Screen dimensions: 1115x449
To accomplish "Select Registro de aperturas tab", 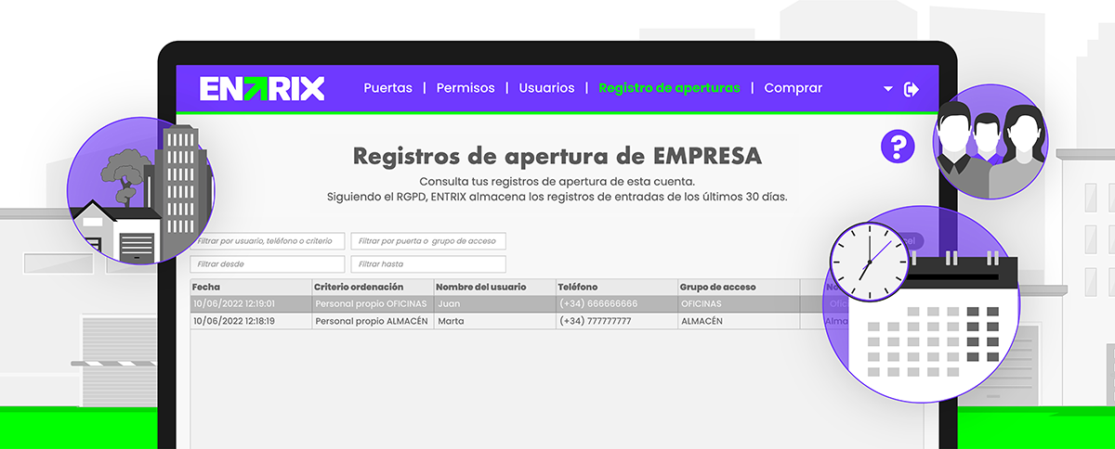I will [669, 88].
